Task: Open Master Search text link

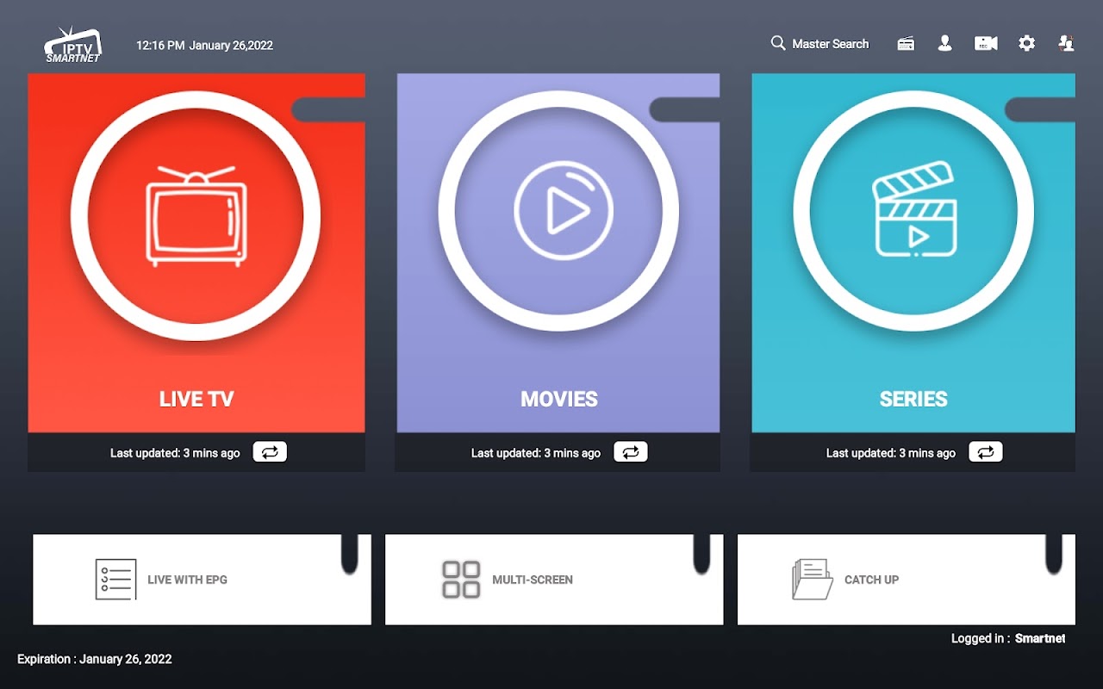Action: [x=831, y=44]
